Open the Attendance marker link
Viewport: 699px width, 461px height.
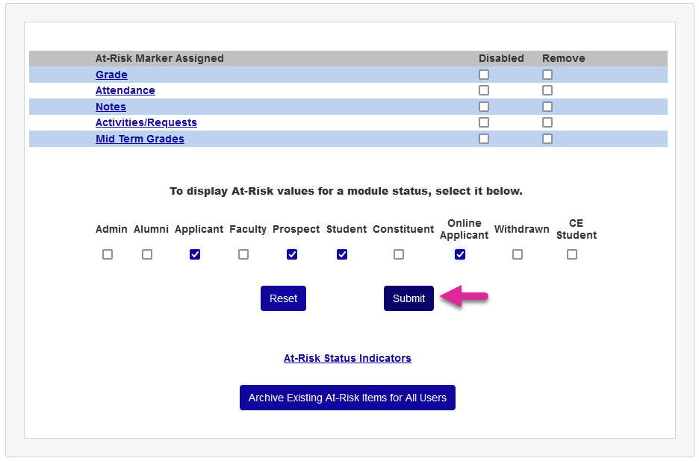(x=125, y=90)
